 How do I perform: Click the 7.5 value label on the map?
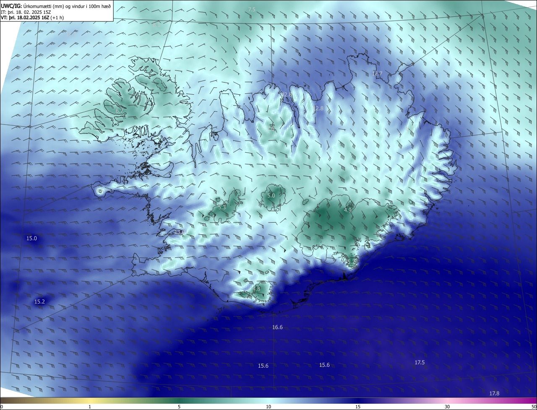[252, 9]
